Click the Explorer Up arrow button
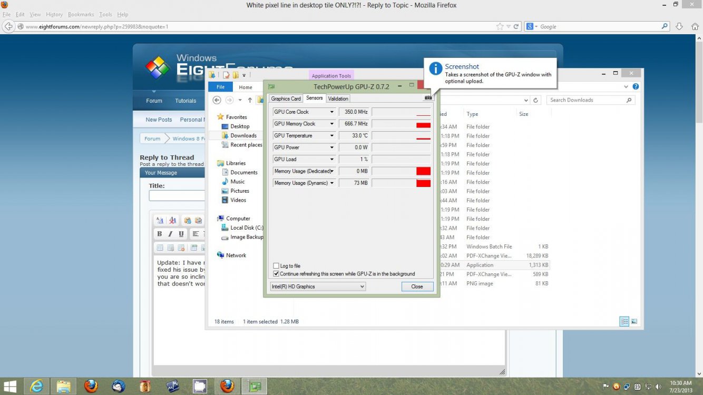This screenshot has height=395, width=703. (x=250, y=100)
